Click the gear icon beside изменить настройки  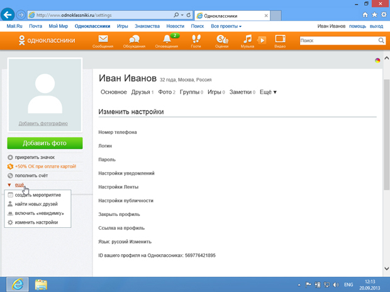tap(10, 222)
